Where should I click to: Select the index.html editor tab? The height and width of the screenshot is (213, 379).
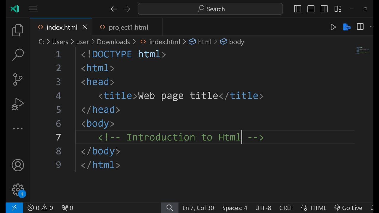click(x=62, y=27)
